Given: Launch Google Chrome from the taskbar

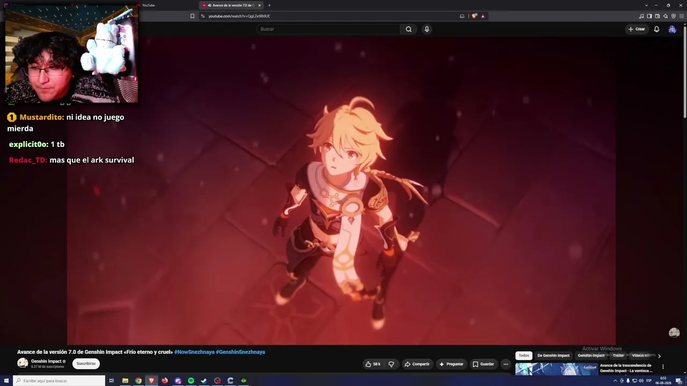Looking at the screenshot, I should point(138,381).
